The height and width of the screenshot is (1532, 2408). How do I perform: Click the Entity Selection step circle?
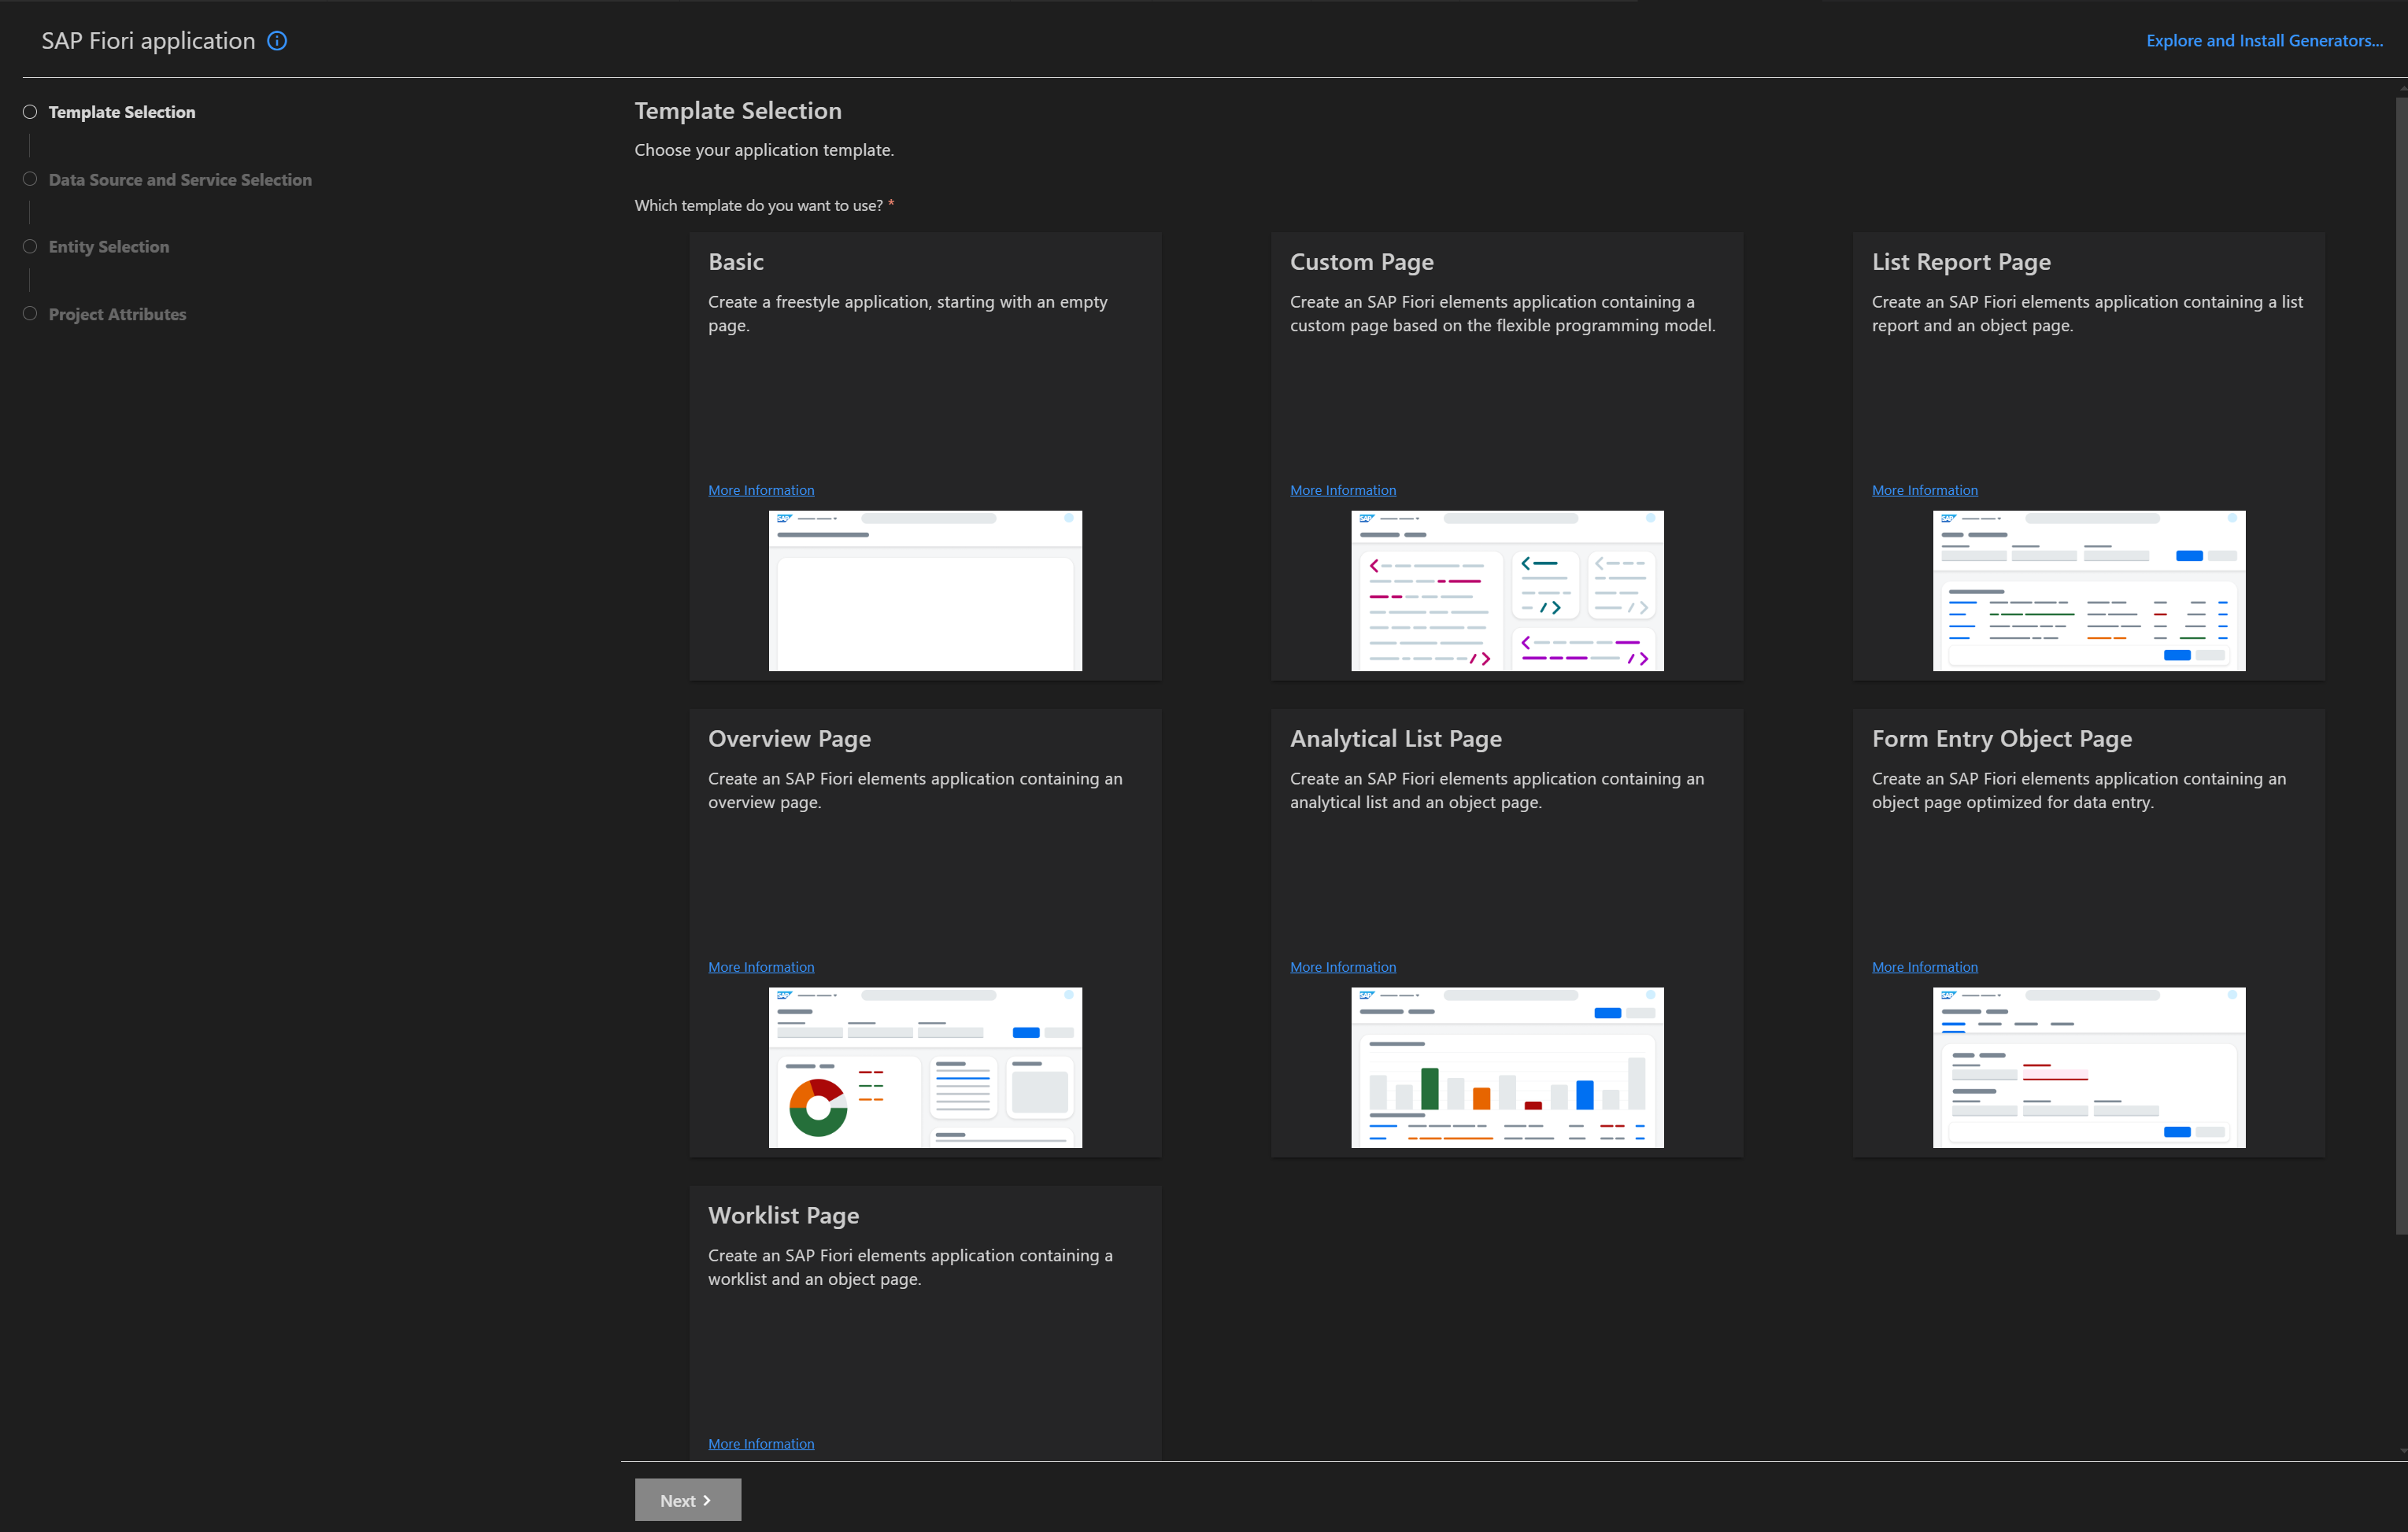30,247
